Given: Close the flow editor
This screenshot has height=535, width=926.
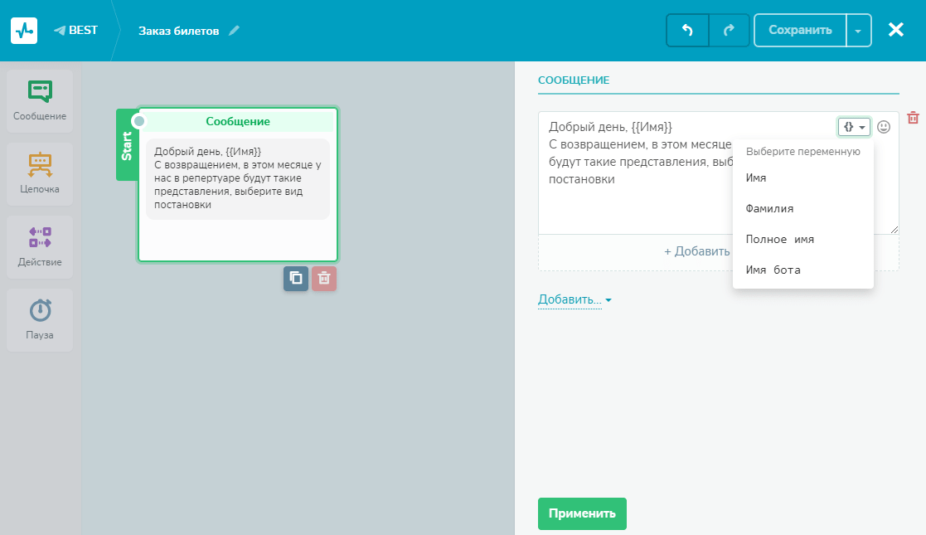Looking at the screenshot, I should click(x=896, y=30).
